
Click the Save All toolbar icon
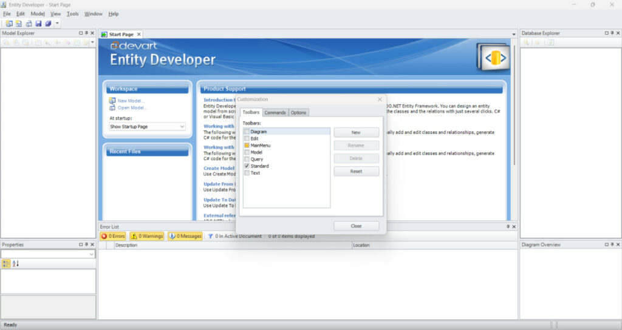pyautogui.click(x=48, y=24)
